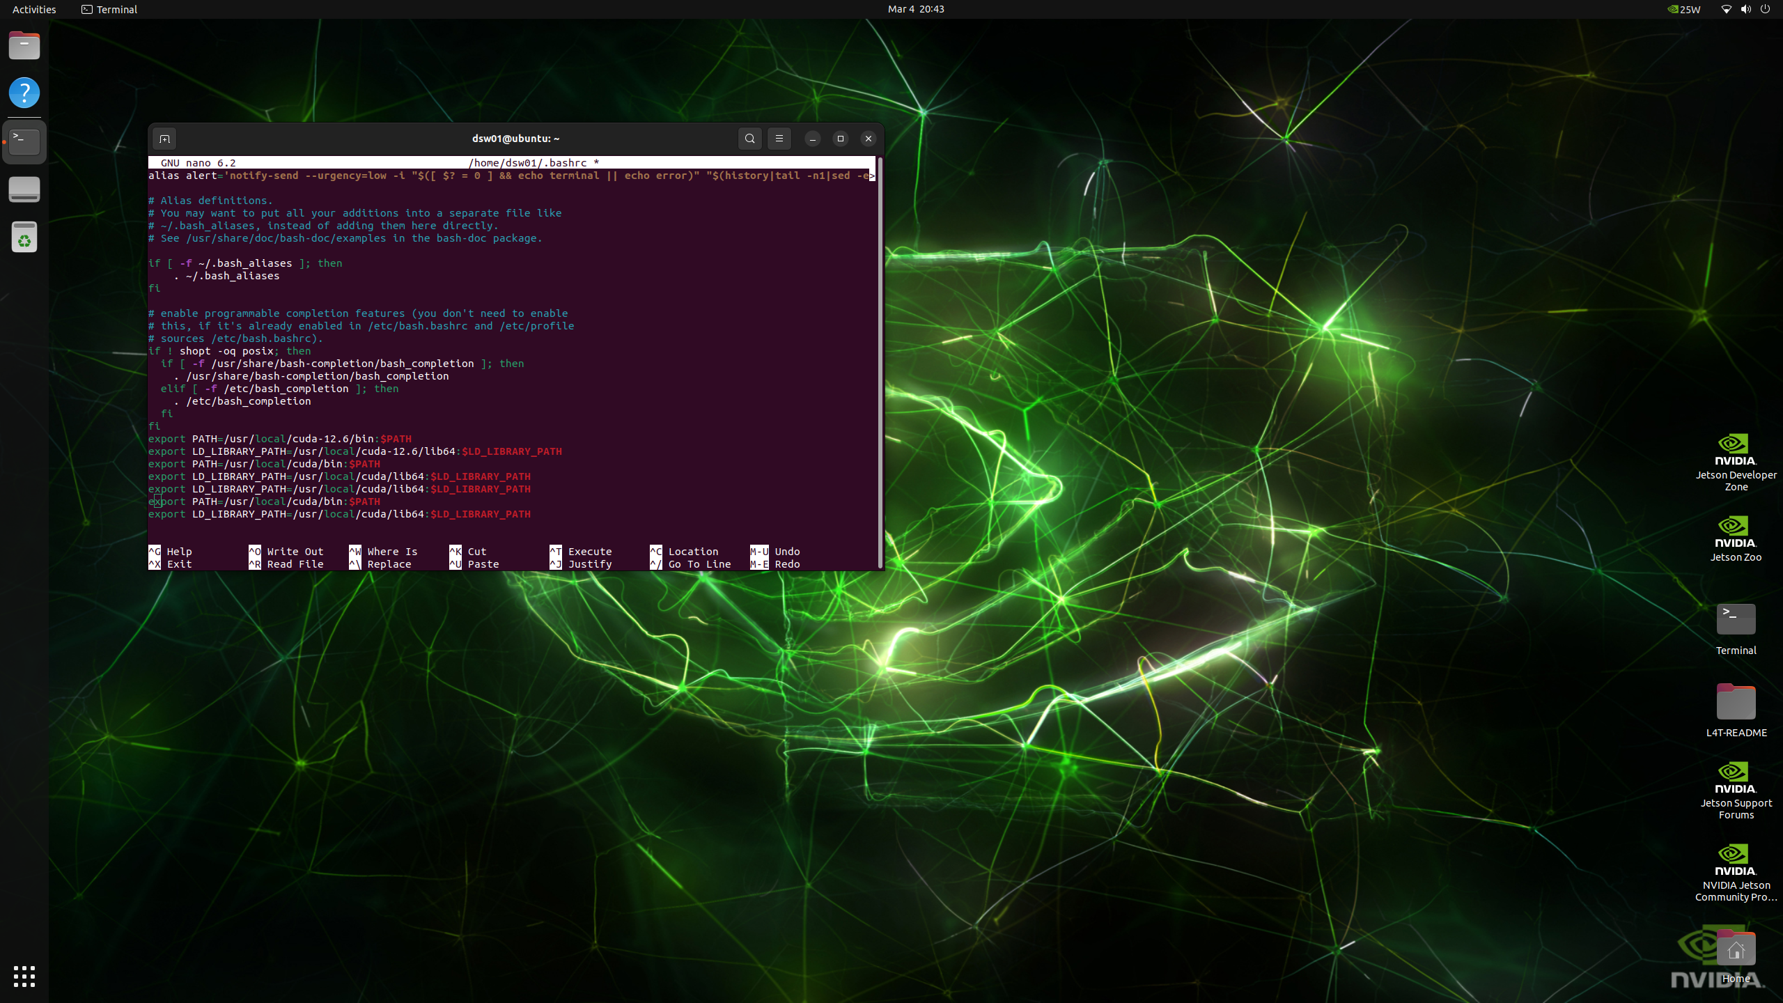Show Applications grid button
Screen dimensions: 1783x1003
(x=24, y=976)
